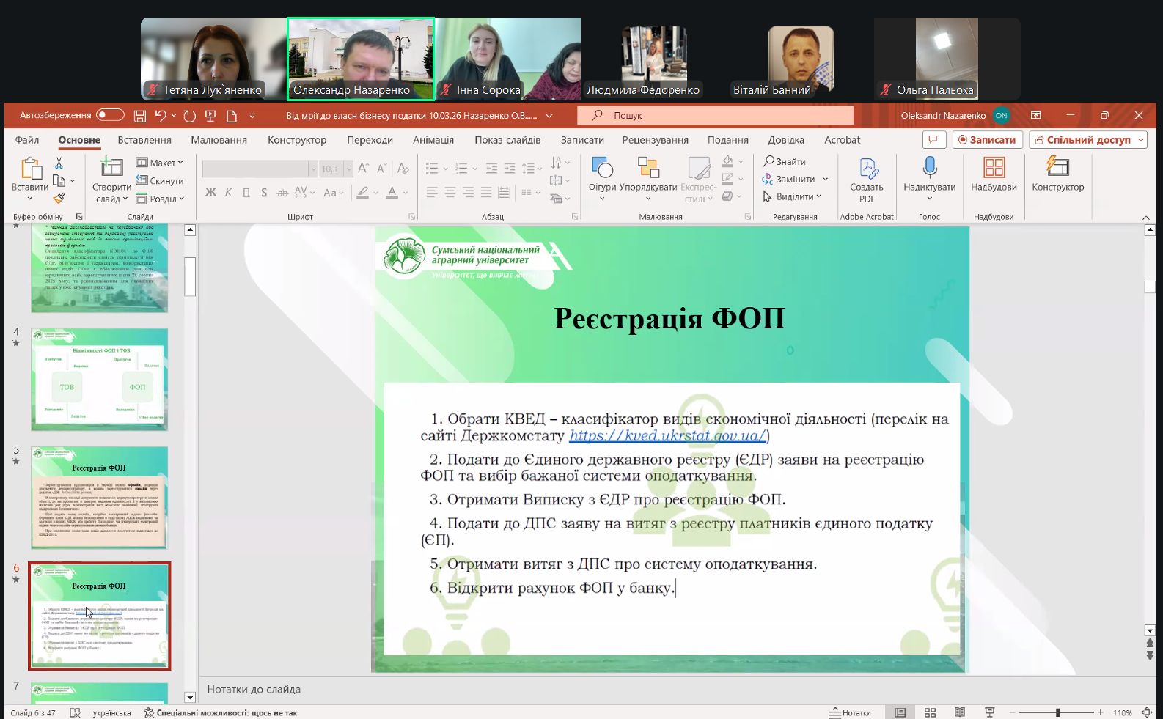The height and width of the screenshot is (719, 1163).
Task: Toggle Нотатки notes pane in status bar
Action: coord(850,712)
